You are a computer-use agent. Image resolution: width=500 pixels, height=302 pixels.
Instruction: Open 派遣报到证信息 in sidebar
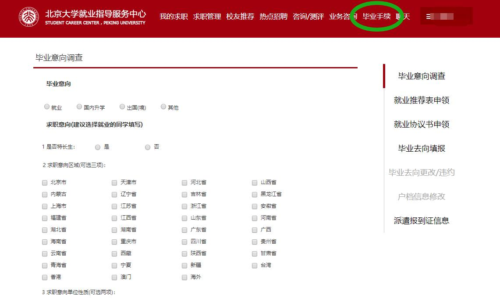coord(421,221)
